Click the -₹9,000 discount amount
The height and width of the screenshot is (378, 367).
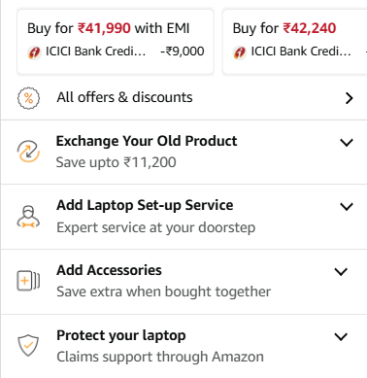coord(183,52)
